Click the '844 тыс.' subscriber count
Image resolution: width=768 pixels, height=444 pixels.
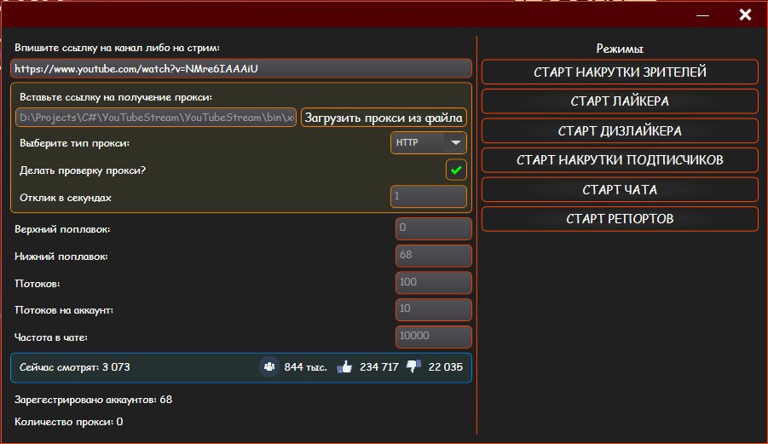[x=305, y=367]
